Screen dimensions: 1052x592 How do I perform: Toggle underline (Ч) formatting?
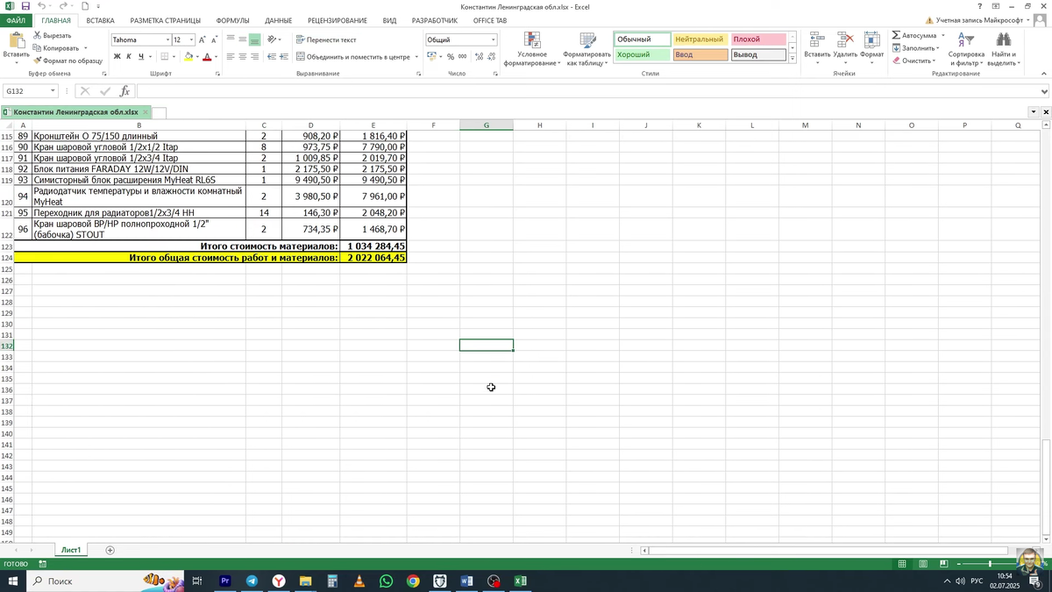point(139,57)
